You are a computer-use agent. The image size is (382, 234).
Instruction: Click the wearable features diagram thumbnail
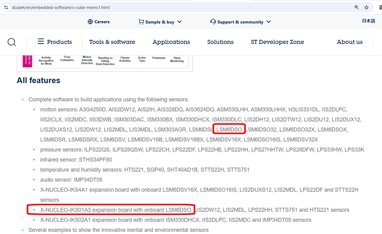(105, 63)
